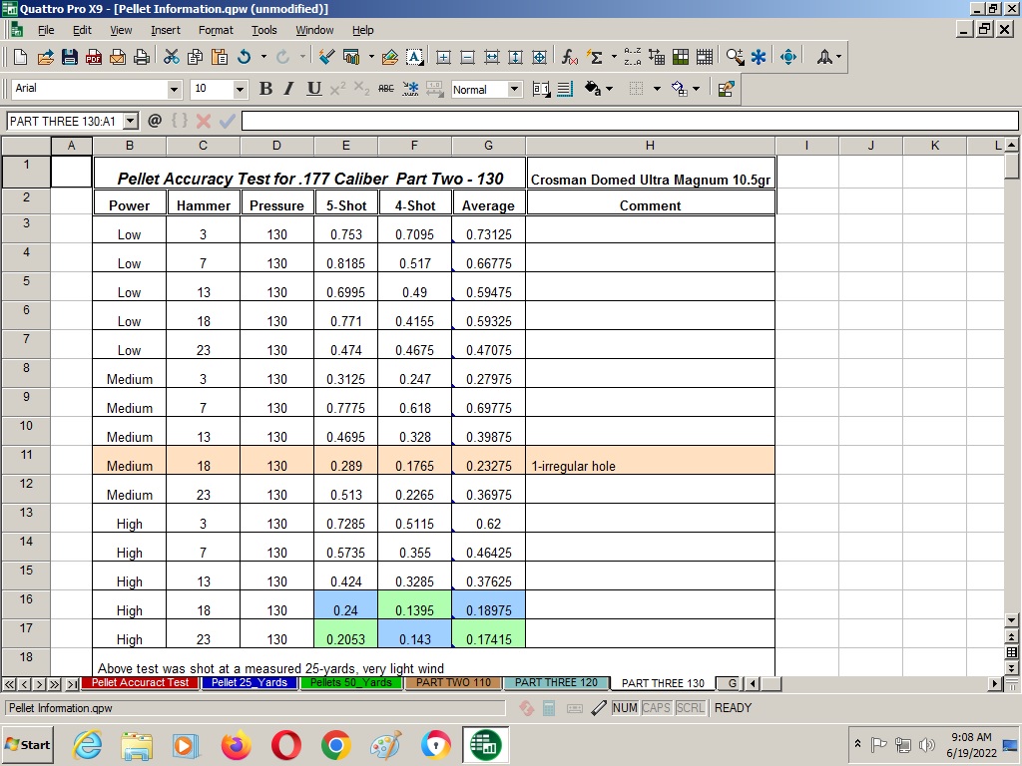Viewport: 1022px width, 766px height.
Task: Toggle the SCRL indicator in status bar
Action: (x=690, y=708)
